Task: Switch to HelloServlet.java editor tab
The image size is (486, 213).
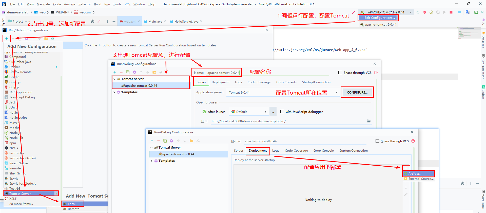Action: tap(186, 22)
